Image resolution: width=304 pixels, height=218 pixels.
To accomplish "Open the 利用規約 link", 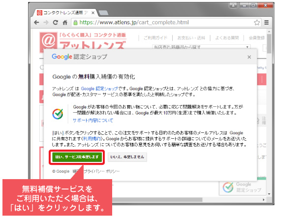I will [x=91, y=139].
